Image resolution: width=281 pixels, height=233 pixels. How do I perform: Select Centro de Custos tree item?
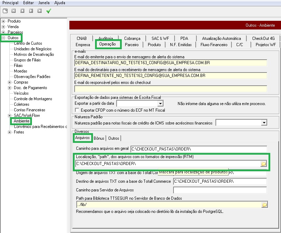(28, 43)
